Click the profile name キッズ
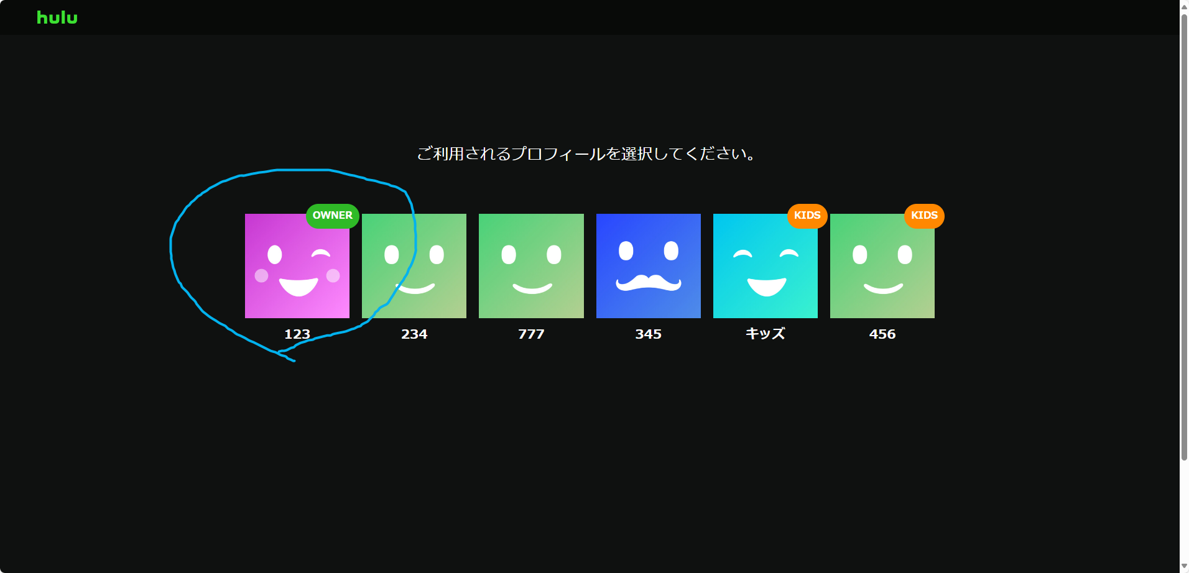 click(765, 334)
